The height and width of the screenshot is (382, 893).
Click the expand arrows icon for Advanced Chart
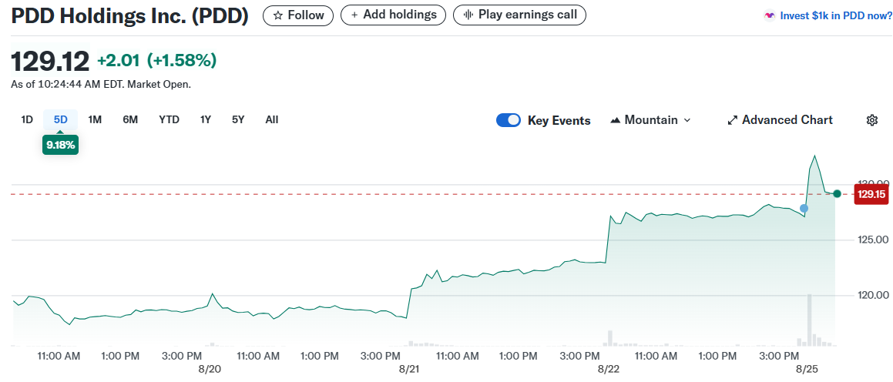733,120
